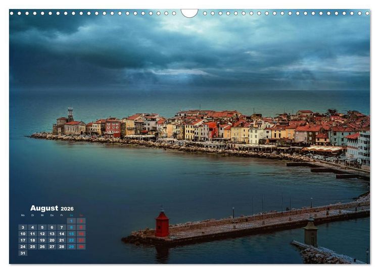Click the "August" month title
The image size is (379, 273).
tap(44, 208)
